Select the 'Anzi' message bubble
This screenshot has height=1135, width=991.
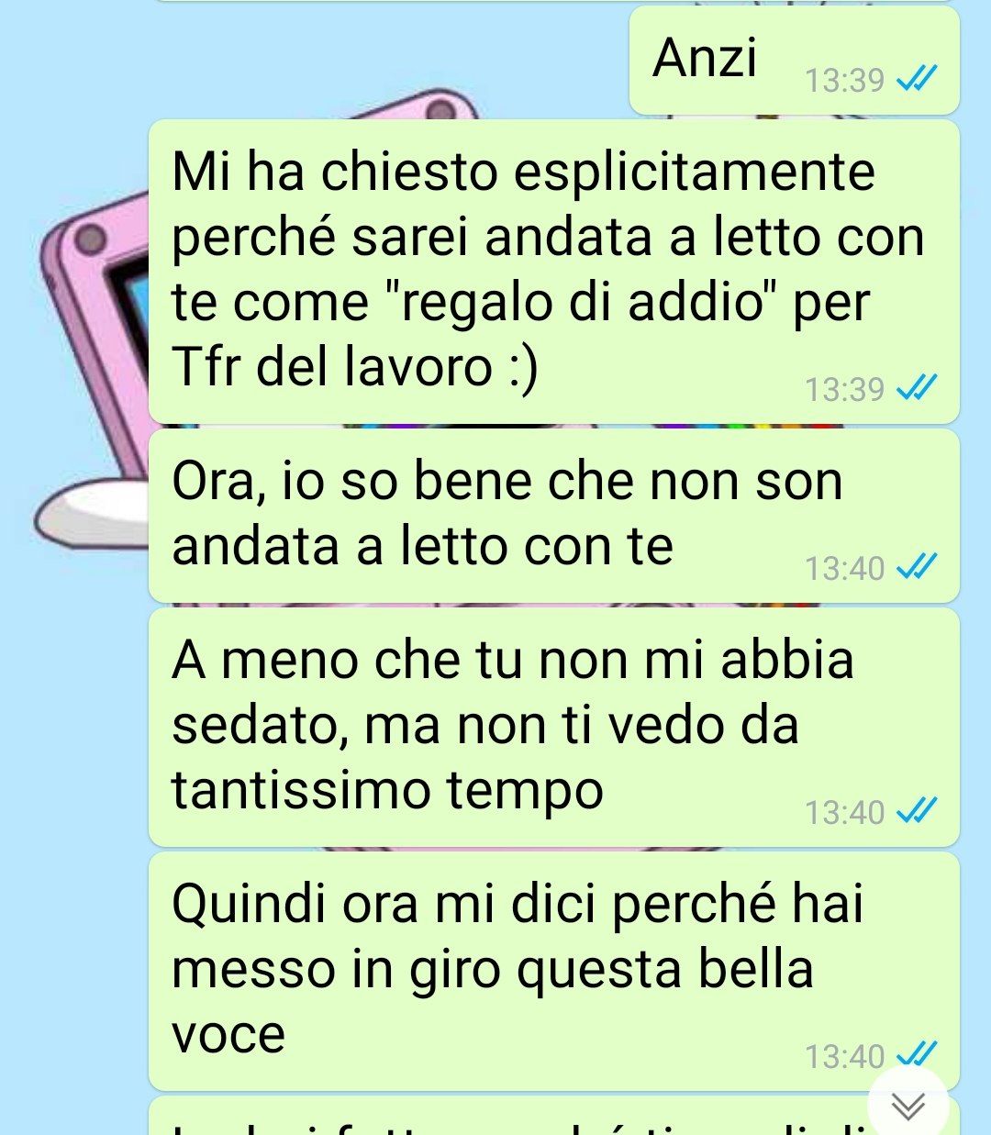coord(794,61)
